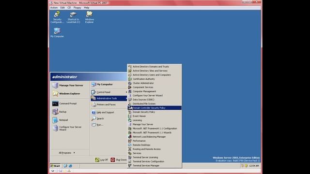Open Services console

pos(155,153)
